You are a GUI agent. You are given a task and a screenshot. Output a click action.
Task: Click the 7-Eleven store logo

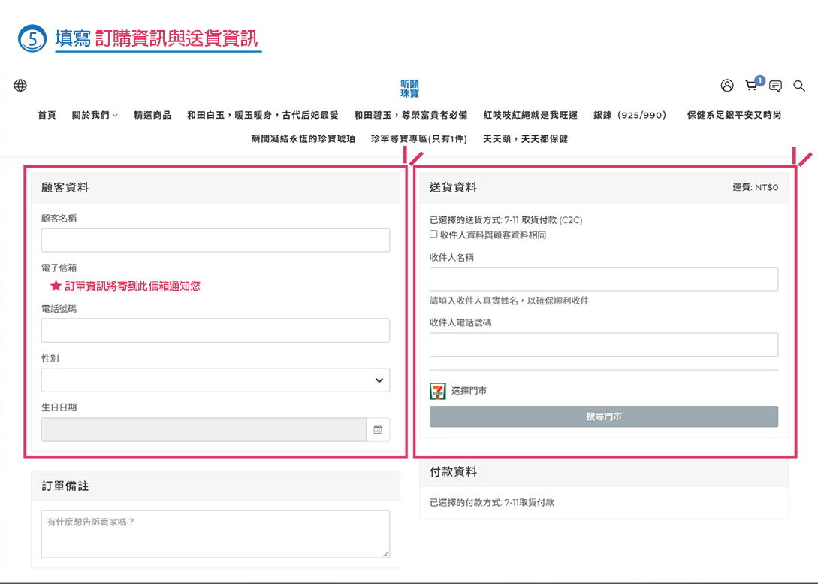[x=437, y=391]
